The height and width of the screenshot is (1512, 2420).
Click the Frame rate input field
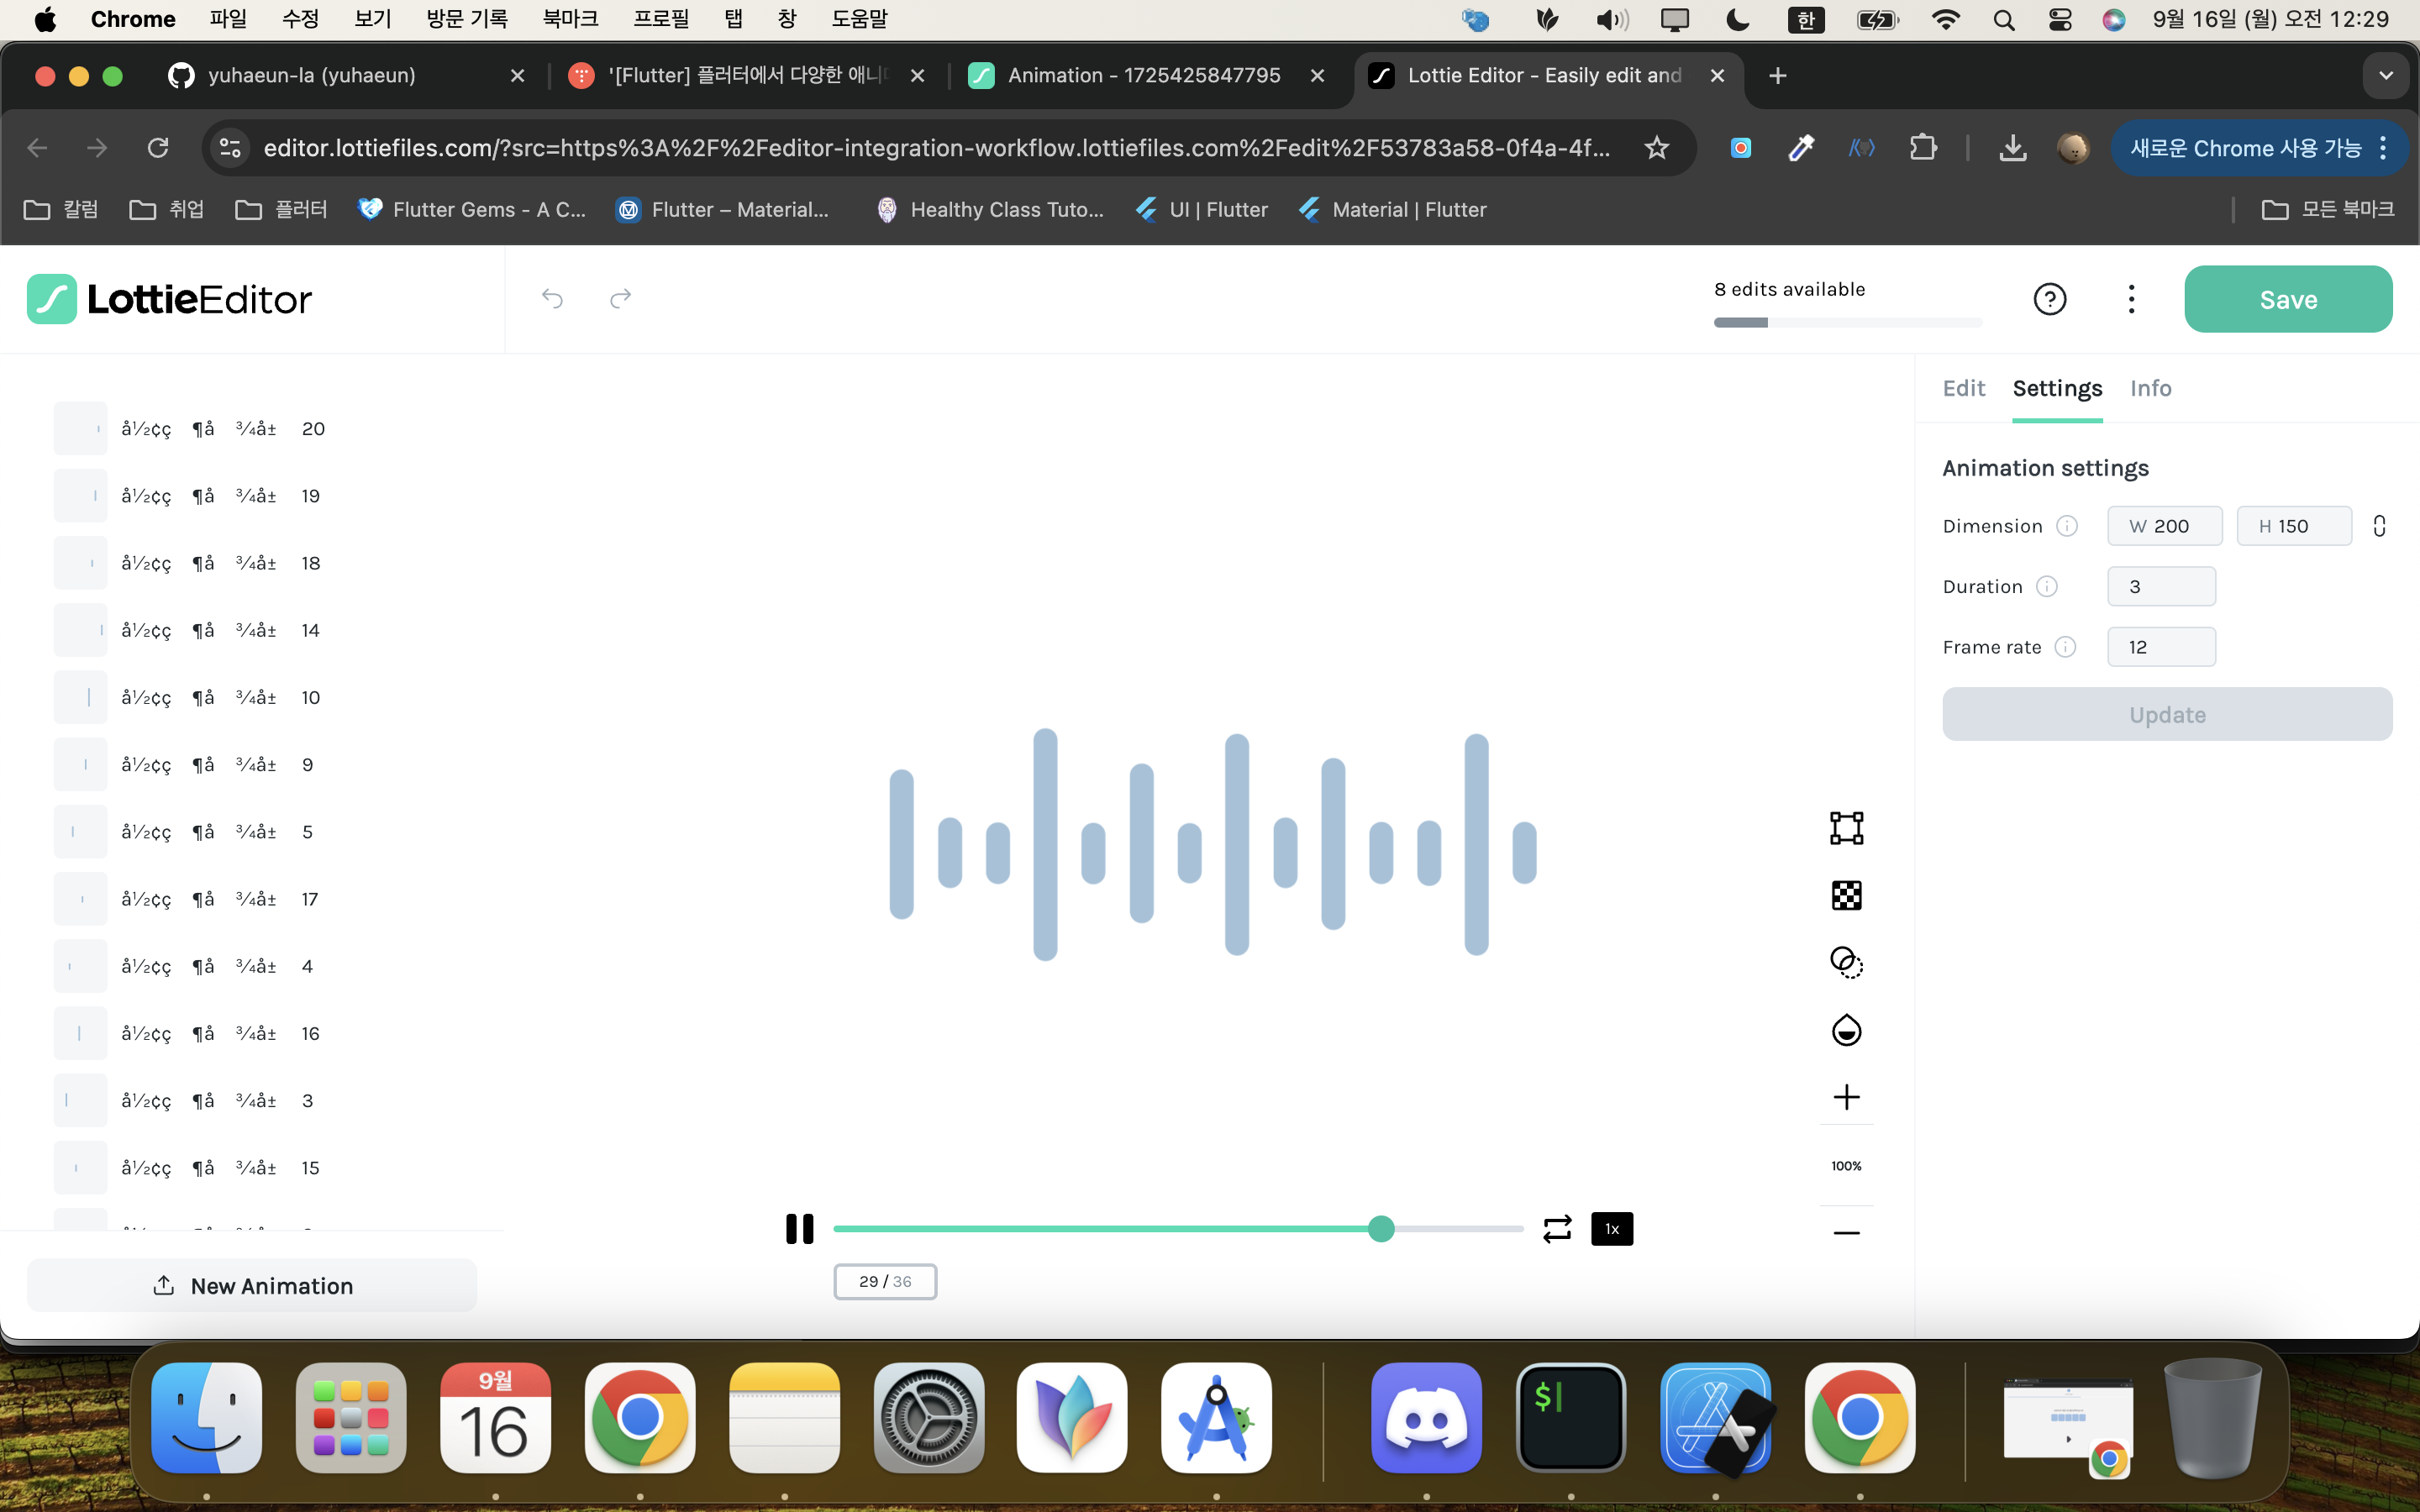(2160, 647)
